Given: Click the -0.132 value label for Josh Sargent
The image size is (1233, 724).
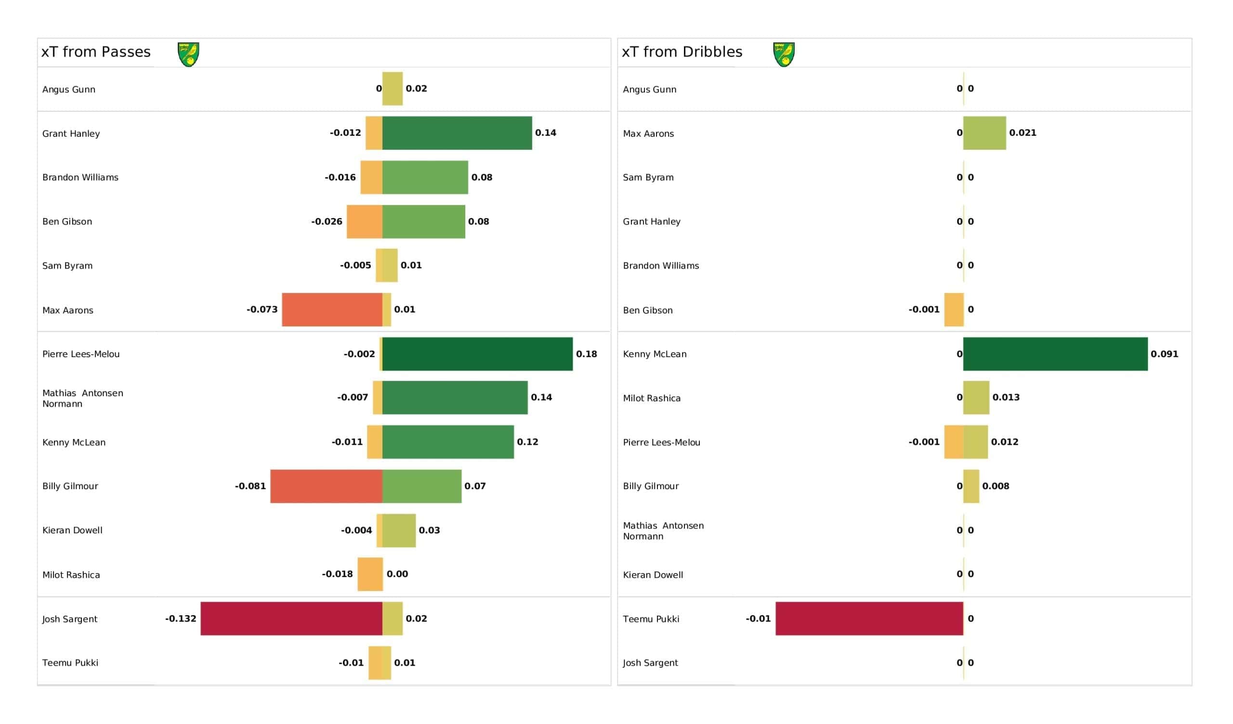Looking at the screenshot, I should [181, 619].
